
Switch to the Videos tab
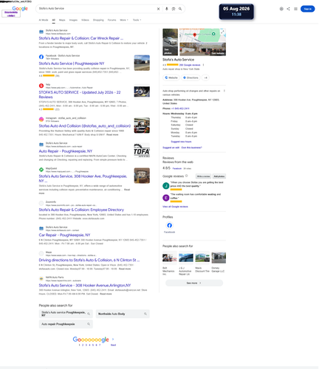86,20
